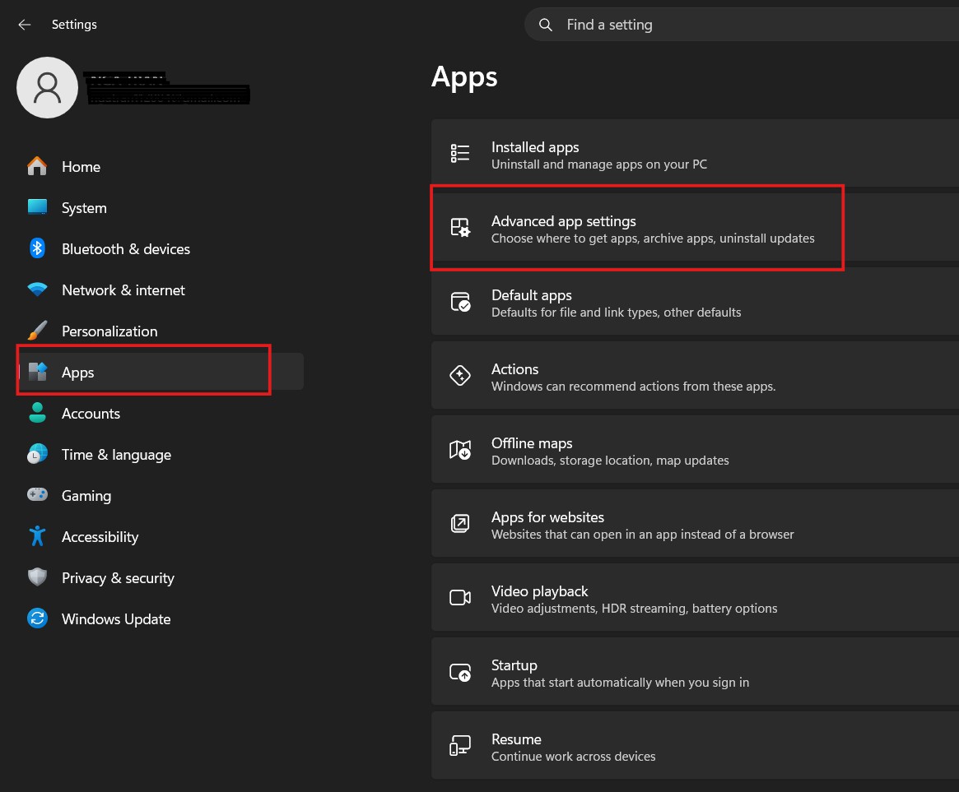Screen dimensions: 959x792
Task: Click the user profile avatar picture
Action: click(x=48, y=87)
